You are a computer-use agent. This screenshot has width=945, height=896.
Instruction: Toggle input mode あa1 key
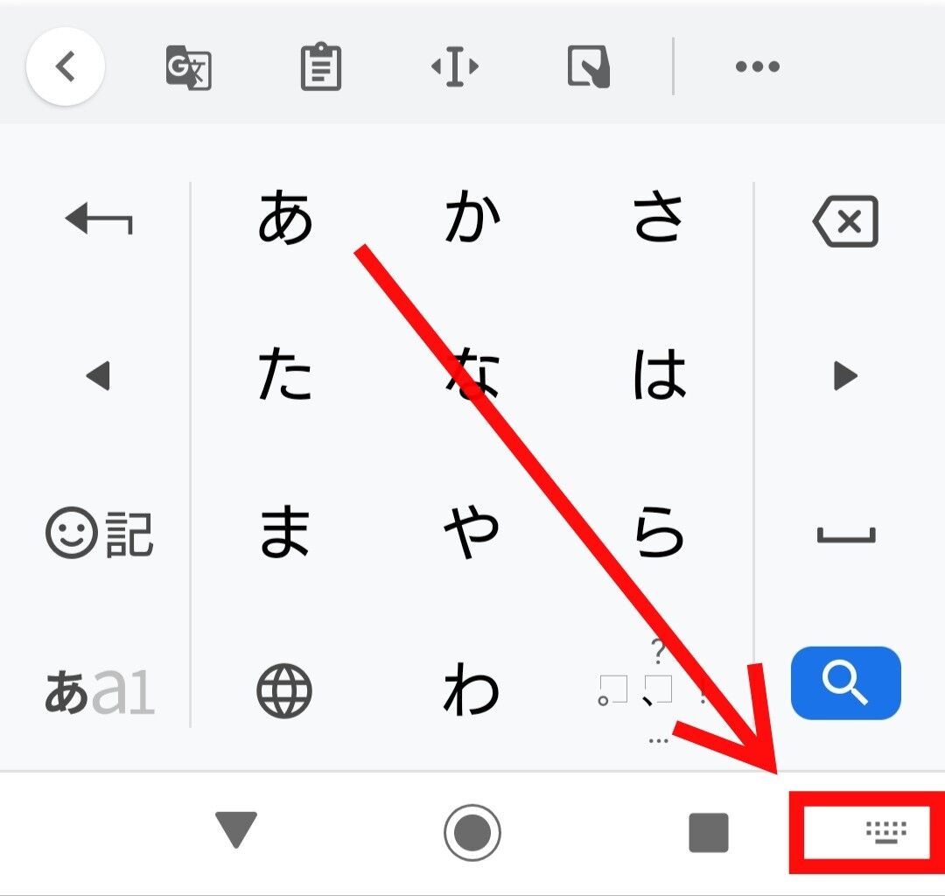click(x=100, y=691)
